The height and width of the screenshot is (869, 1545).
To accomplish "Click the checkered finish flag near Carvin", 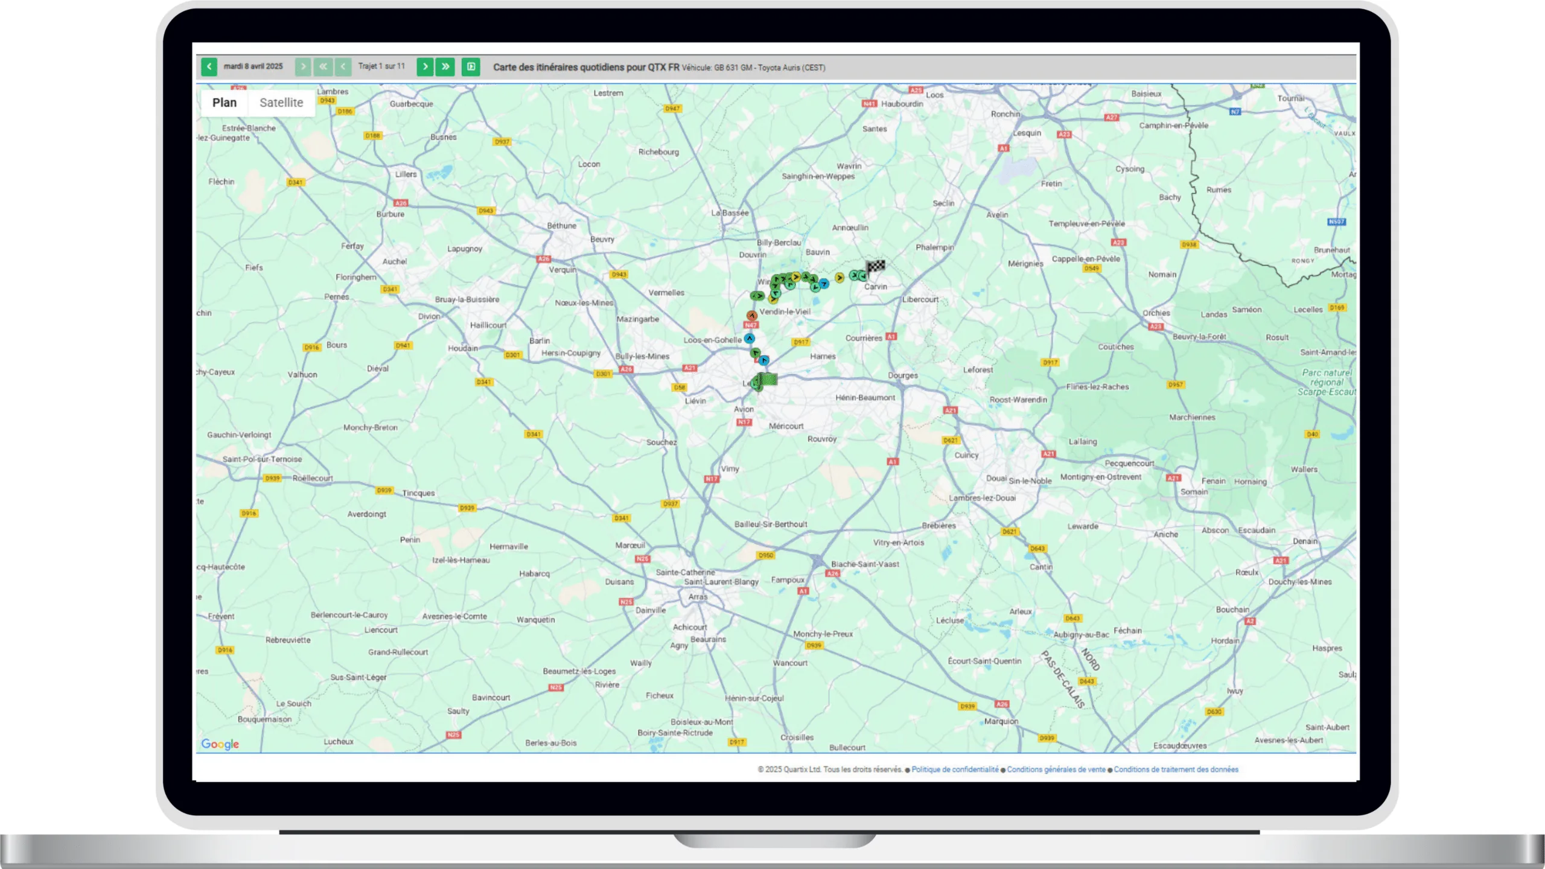I will click(876, 266).
